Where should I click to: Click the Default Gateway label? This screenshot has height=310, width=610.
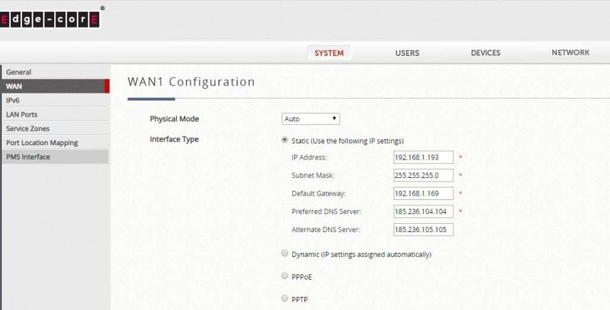point(319,193)
